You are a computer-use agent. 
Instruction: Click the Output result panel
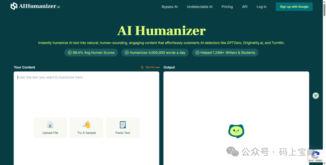(x=236, y=118)
